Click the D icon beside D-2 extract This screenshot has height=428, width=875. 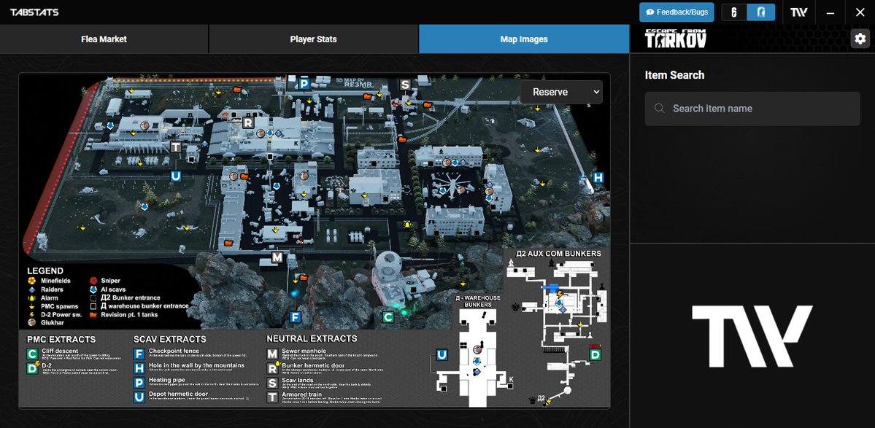point(32,367)
